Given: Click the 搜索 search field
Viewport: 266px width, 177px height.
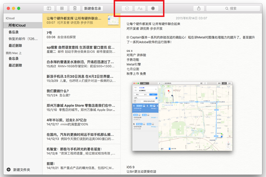Looking at the screenshot, I should (233, 8).
